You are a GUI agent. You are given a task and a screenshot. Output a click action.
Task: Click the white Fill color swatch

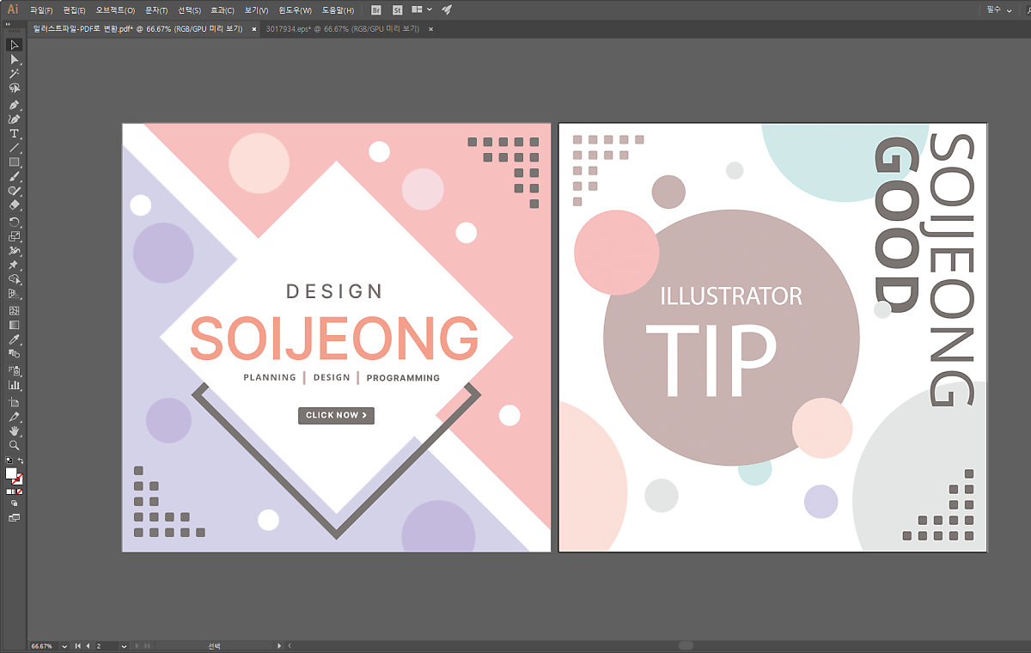(11, 473)
